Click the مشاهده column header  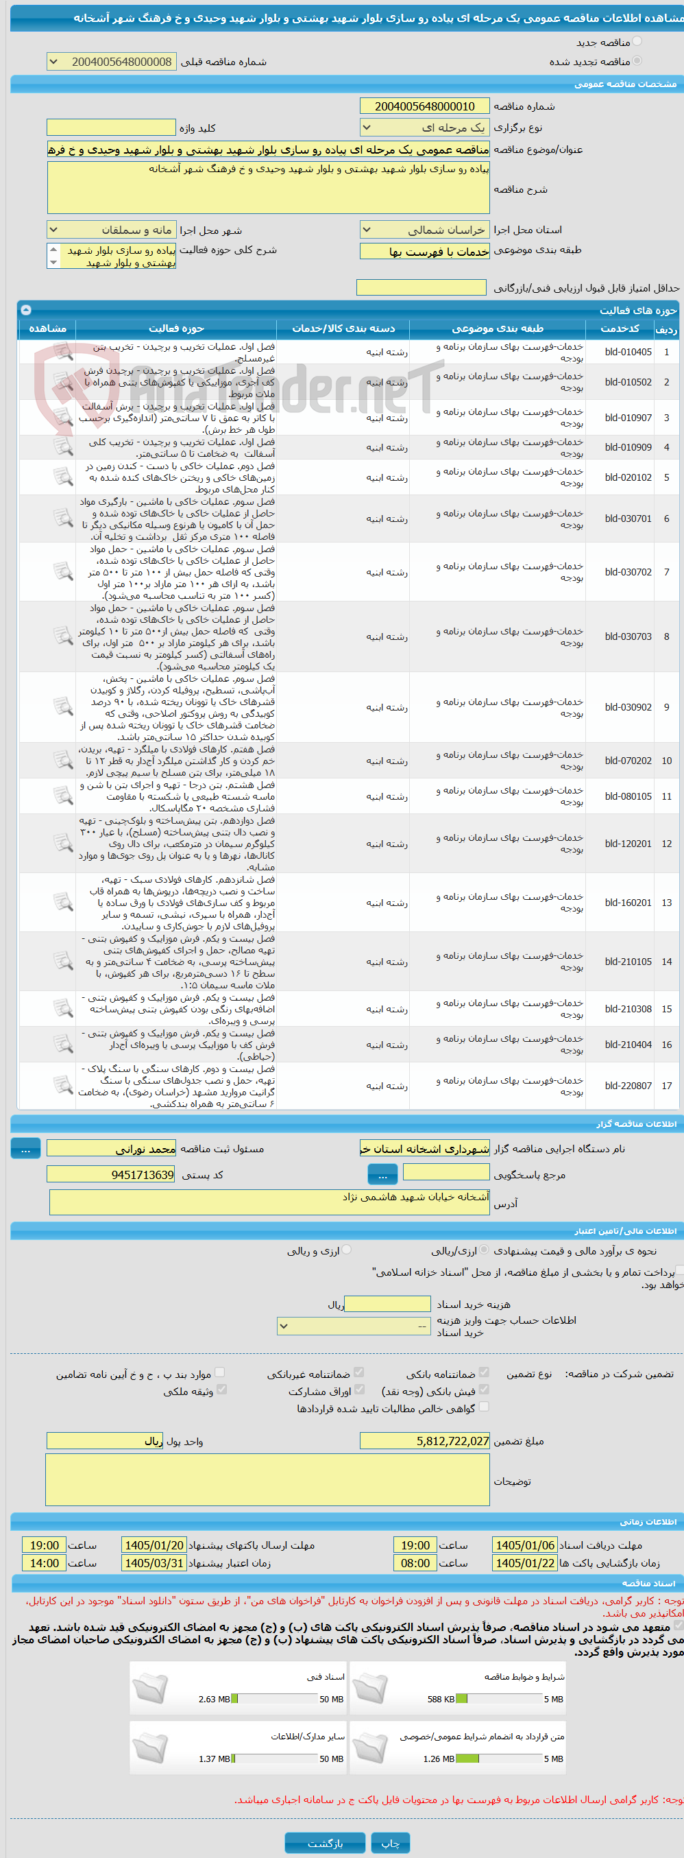coord(47,329)
